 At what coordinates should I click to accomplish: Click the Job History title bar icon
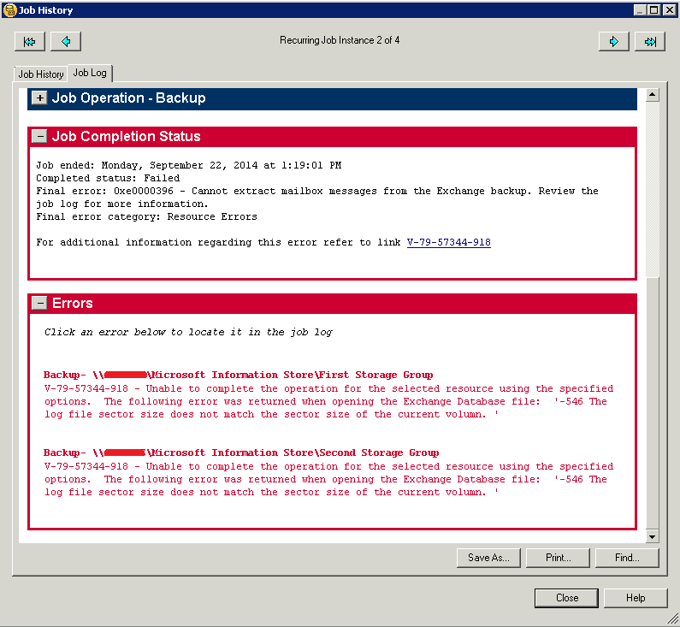9,10
